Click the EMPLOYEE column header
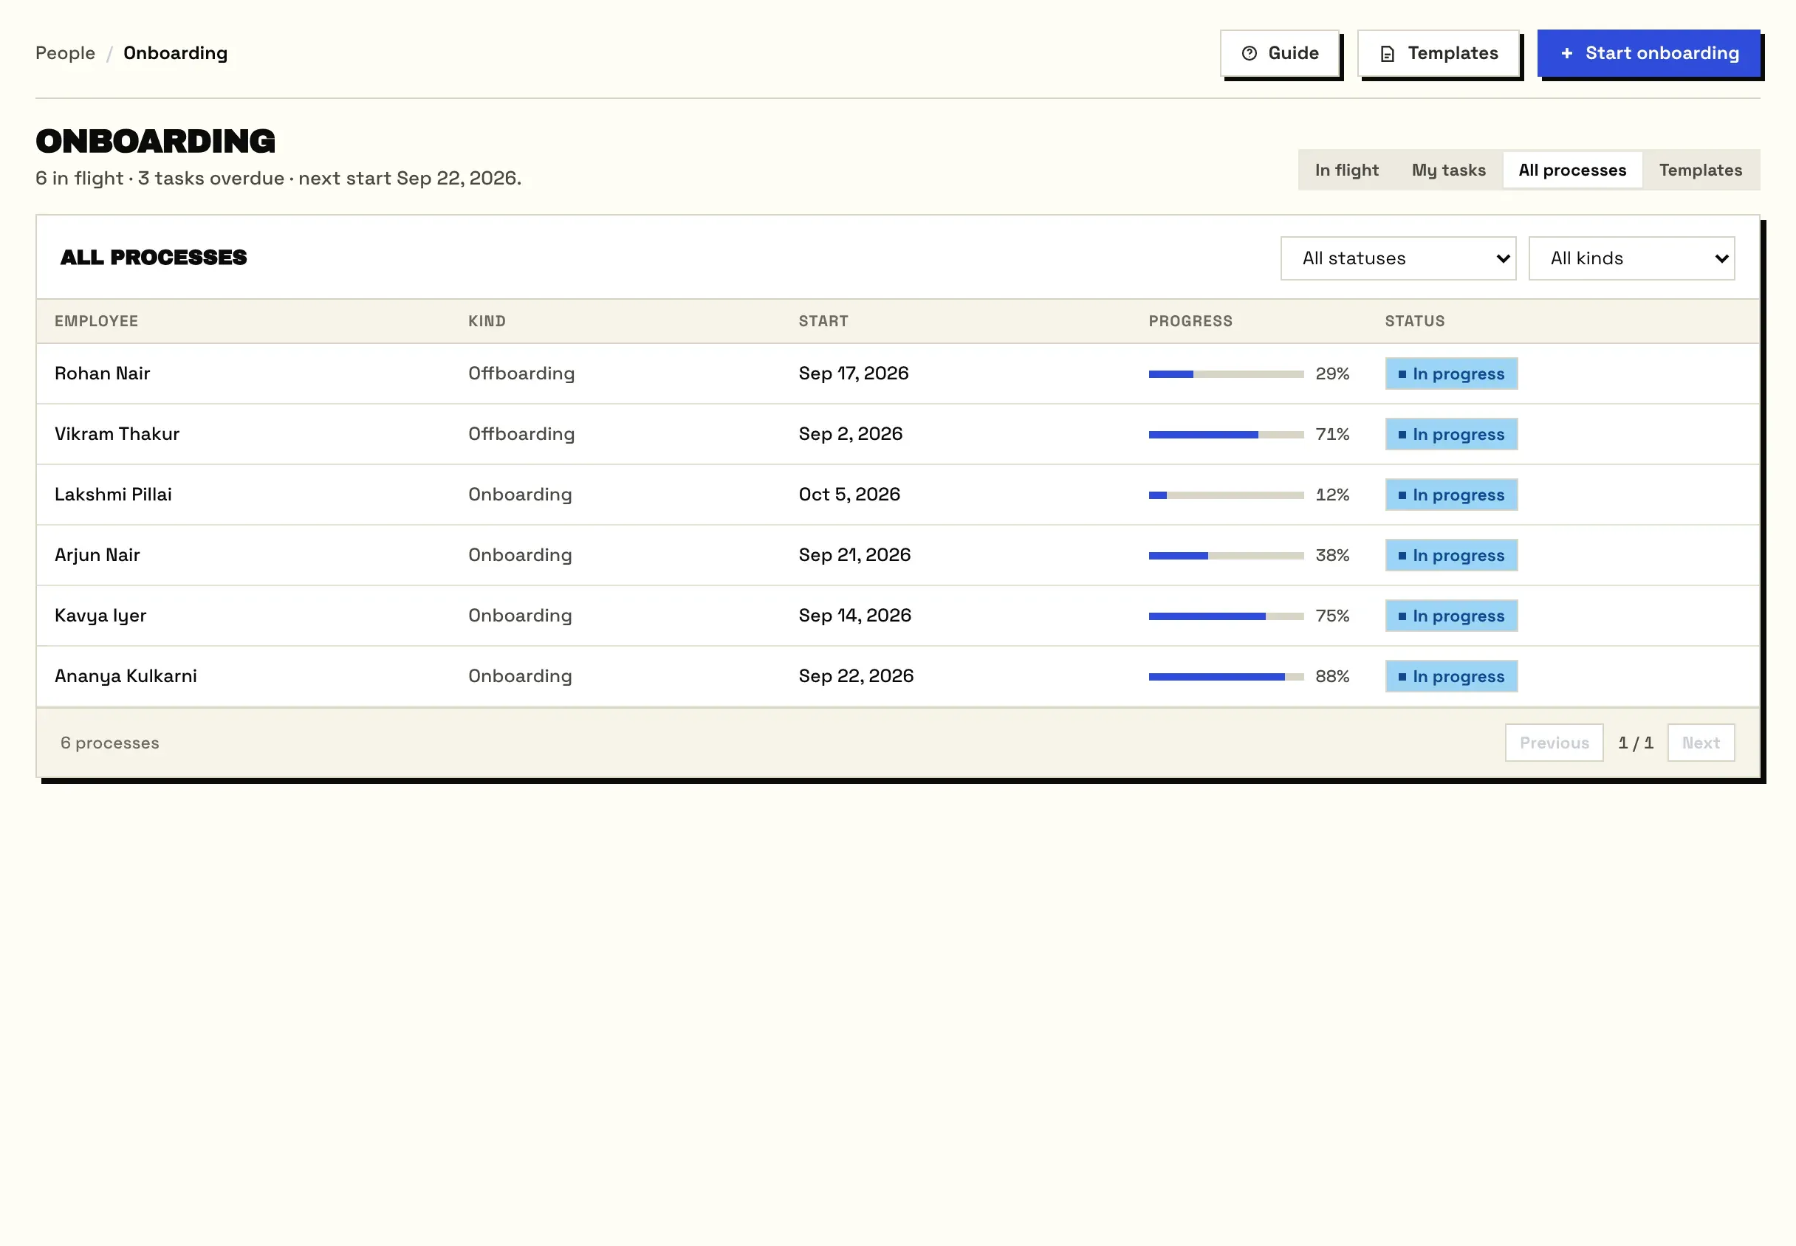The image size is (1796, 1246). tap(96, 321)
